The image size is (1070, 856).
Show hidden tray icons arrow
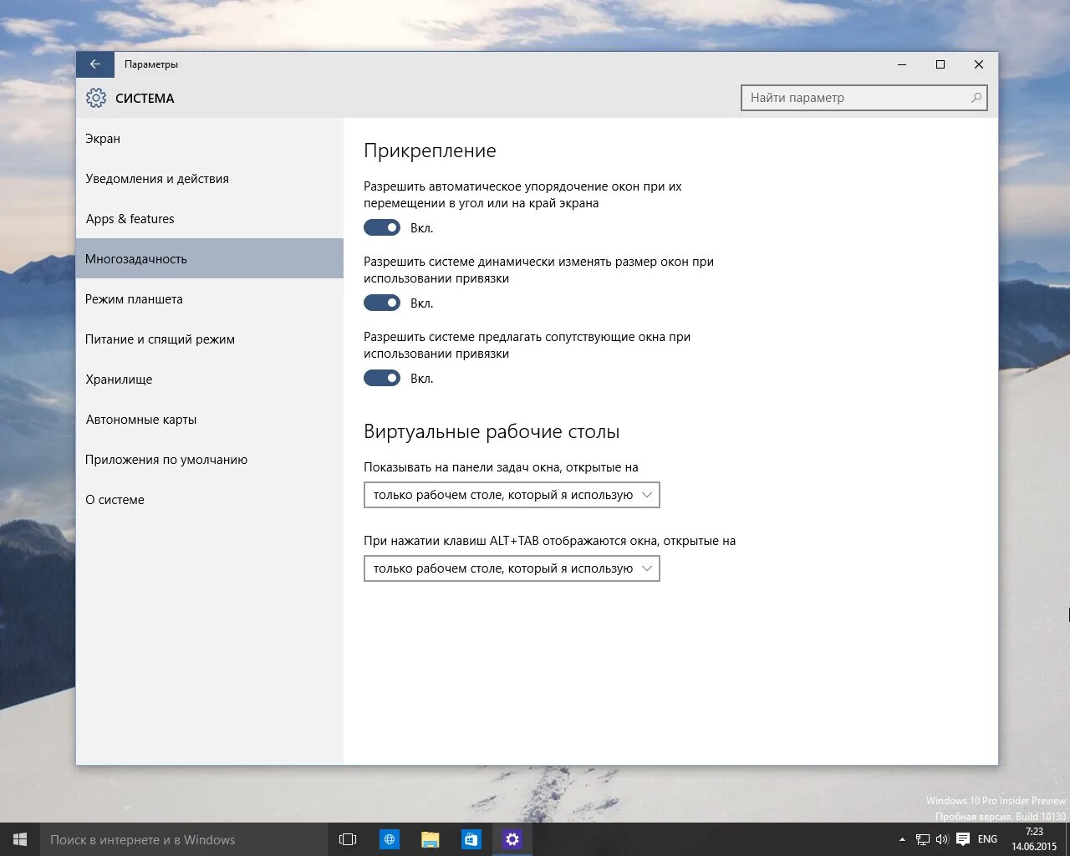tap(902, 839)
